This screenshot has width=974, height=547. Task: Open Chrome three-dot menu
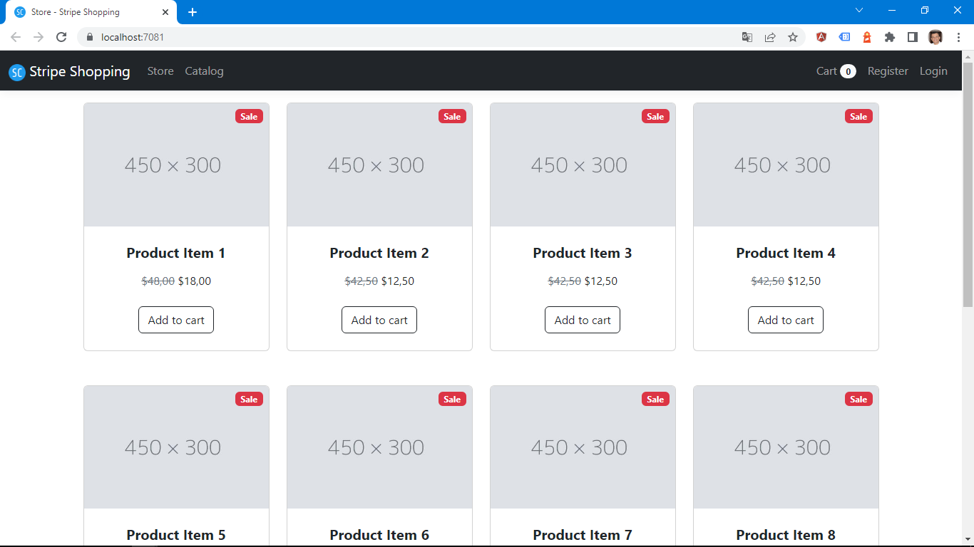coord(958,37)
